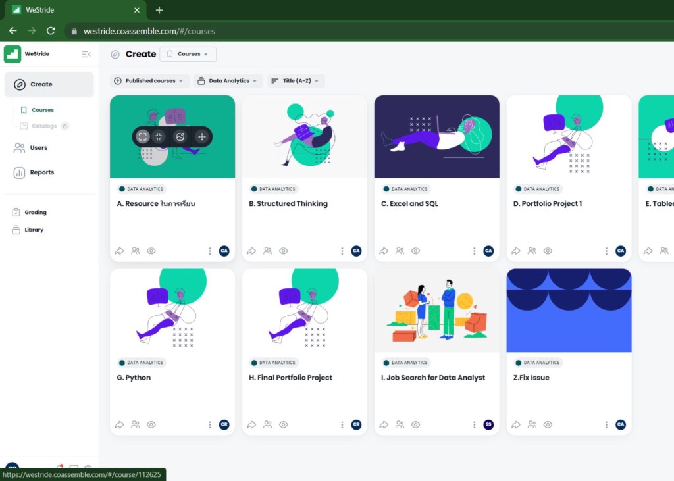Image resolution: width=674 pixels, height=481 pixels.
Task: Open the Courses dropdown next to Create
Action: (x=188, y=54)
